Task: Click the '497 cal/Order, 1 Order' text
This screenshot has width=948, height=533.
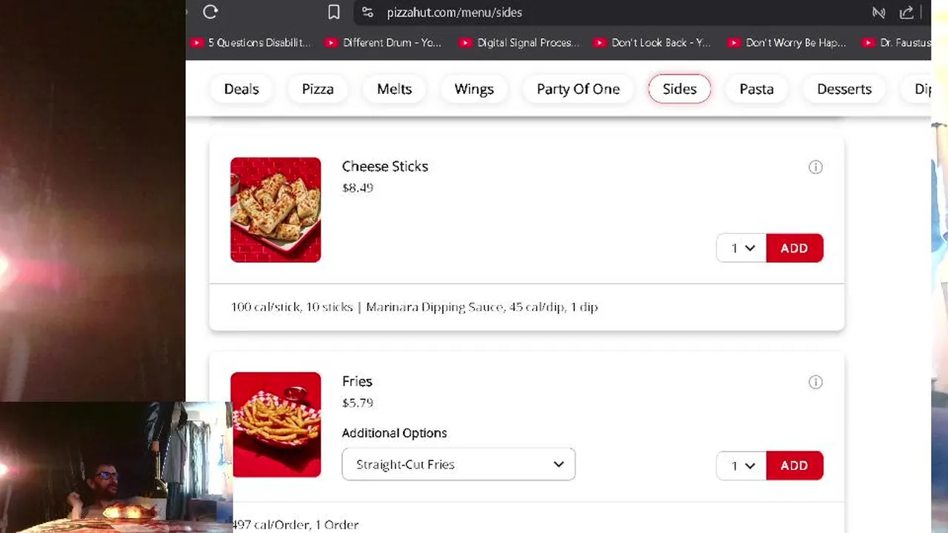Action: point(296,524)
